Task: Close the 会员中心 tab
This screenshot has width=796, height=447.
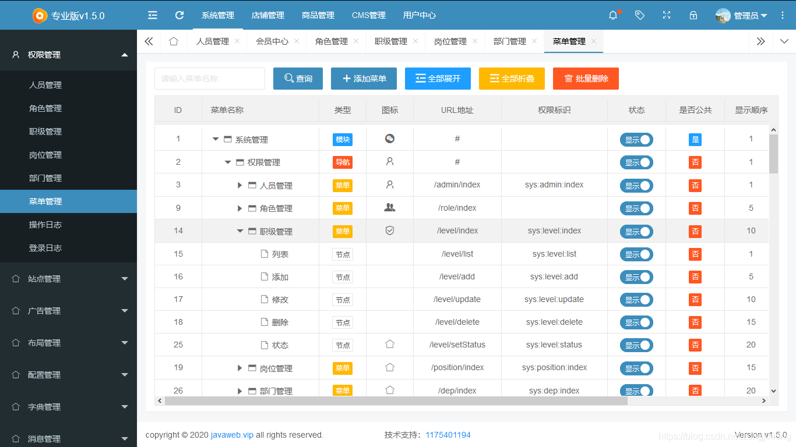Action: tap(297, 41)
